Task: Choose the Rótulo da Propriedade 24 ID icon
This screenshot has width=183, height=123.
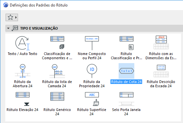Action: (x=92, y=71)
